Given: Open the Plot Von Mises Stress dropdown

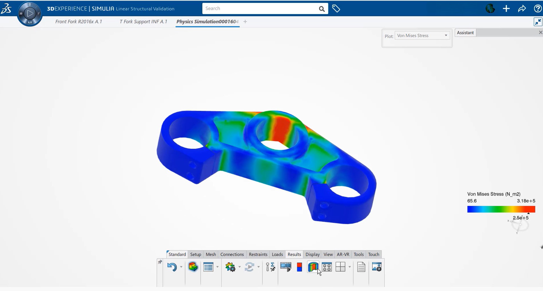Looking at the screenshot, I should 422,35.
